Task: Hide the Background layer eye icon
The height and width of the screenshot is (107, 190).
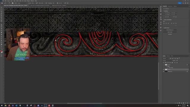Action: [x=164, y=71]
